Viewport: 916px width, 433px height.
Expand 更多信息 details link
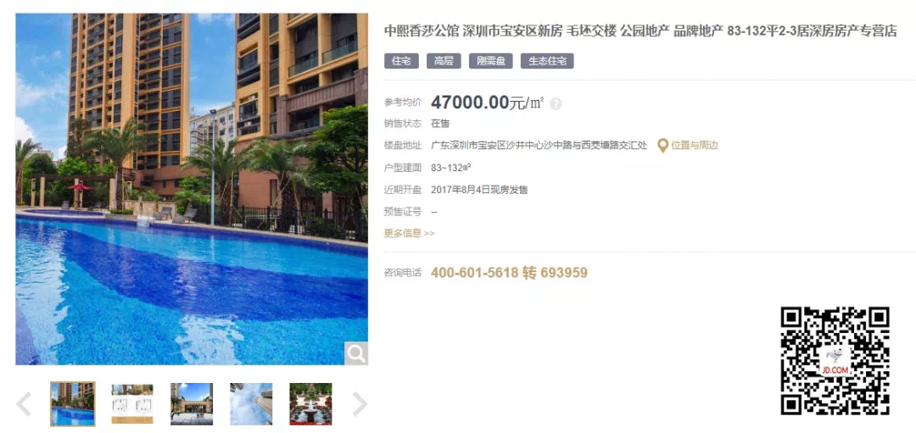click(409, 233)
